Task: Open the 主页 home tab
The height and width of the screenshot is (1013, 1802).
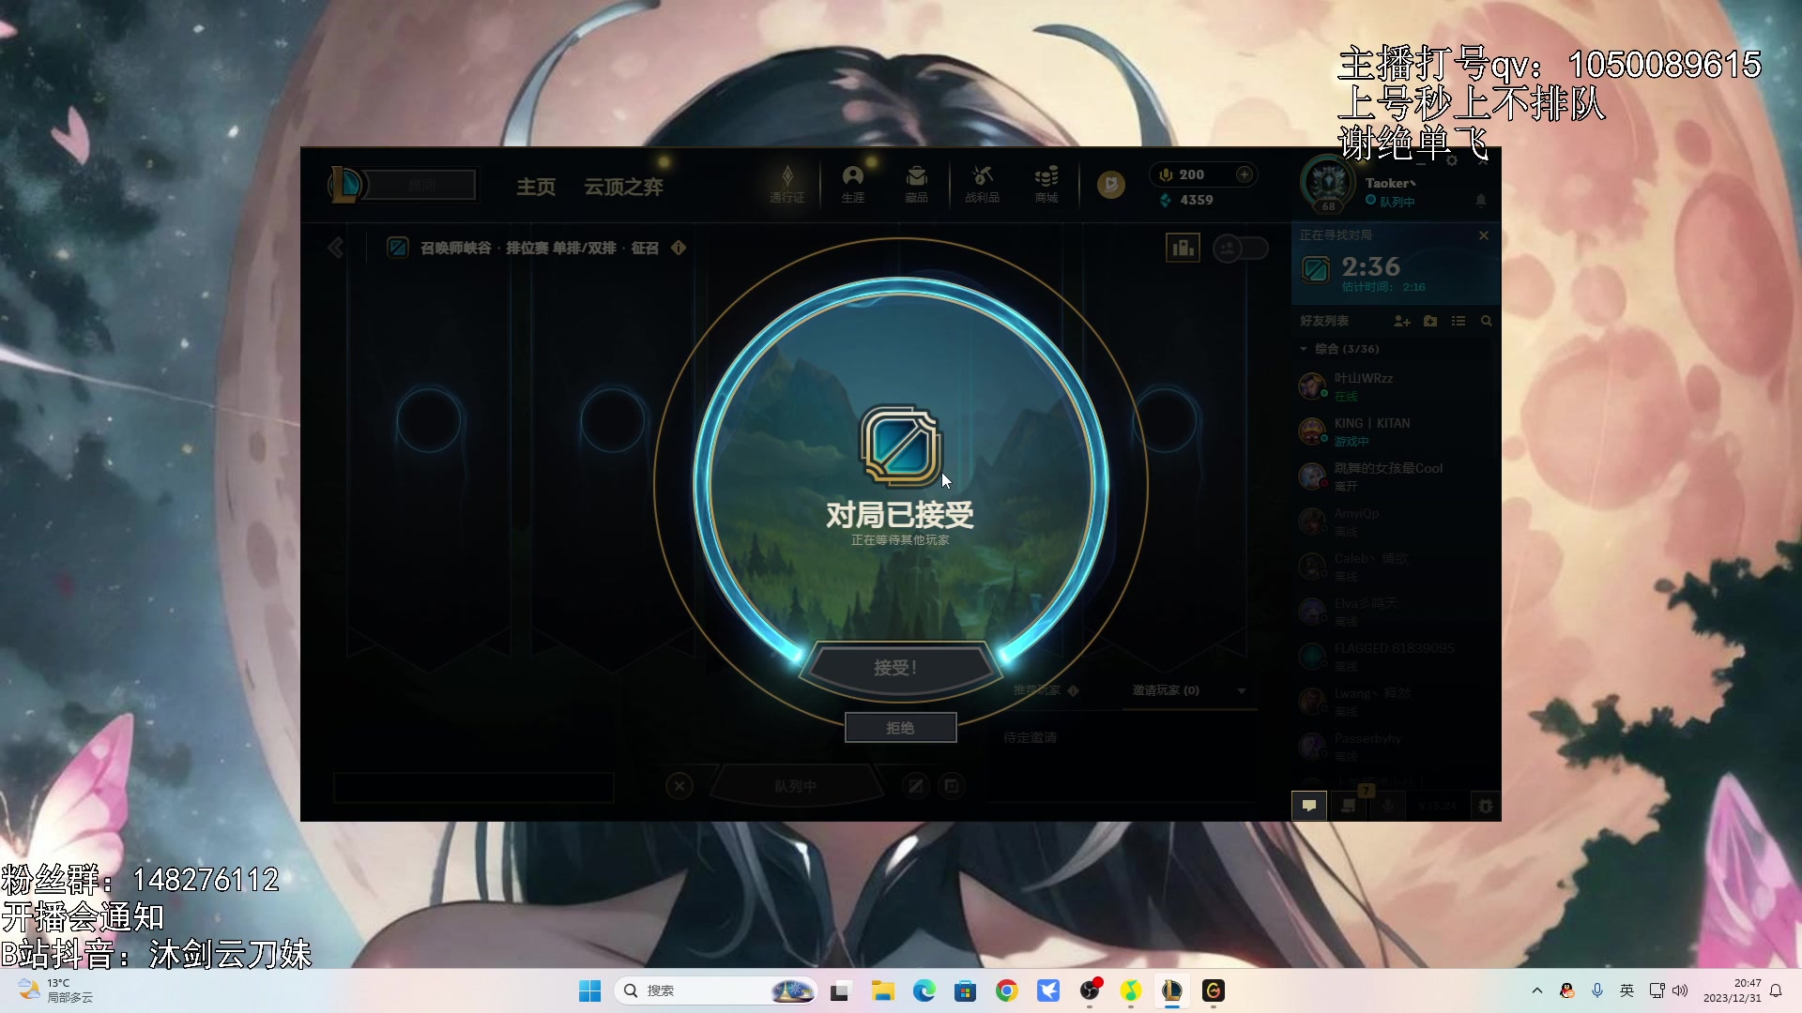Action: pos(536,187)
